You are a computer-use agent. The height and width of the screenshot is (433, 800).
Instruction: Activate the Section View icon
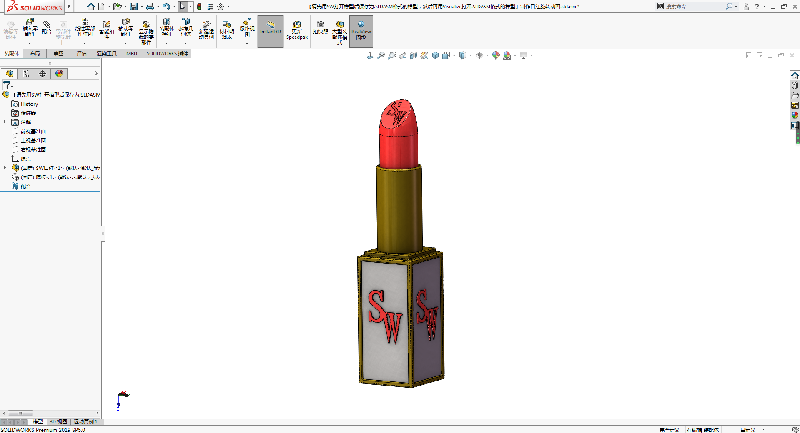pyautogui.click(x=414, y=55)
